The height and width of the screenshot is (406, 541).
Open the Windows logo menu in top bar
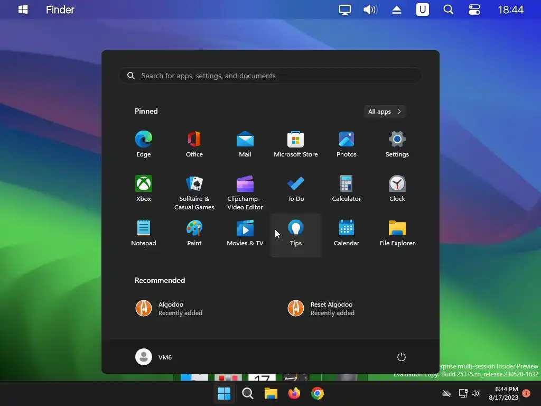click(x=23, y=10)
